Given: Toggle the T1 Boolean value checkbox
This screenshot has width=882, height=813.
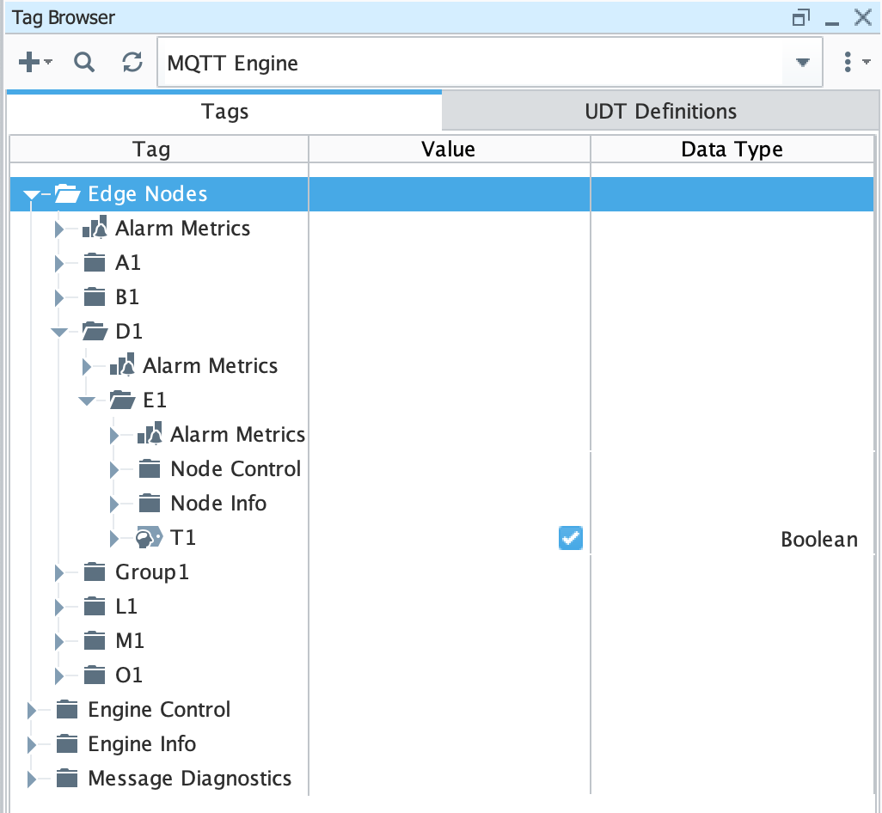Looking at the screenshot, I should pos(571,538).
